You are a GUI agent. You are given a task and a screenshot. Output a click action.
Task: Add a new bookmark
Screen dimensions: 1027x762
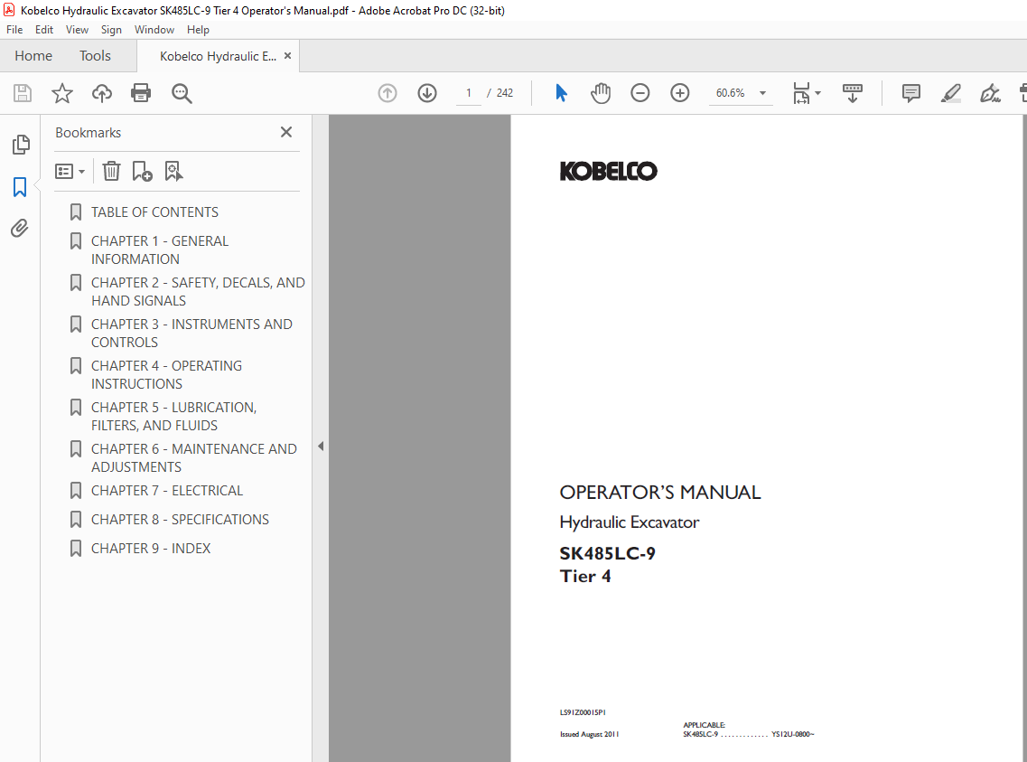pyautogui.click(x=142, y=171)
